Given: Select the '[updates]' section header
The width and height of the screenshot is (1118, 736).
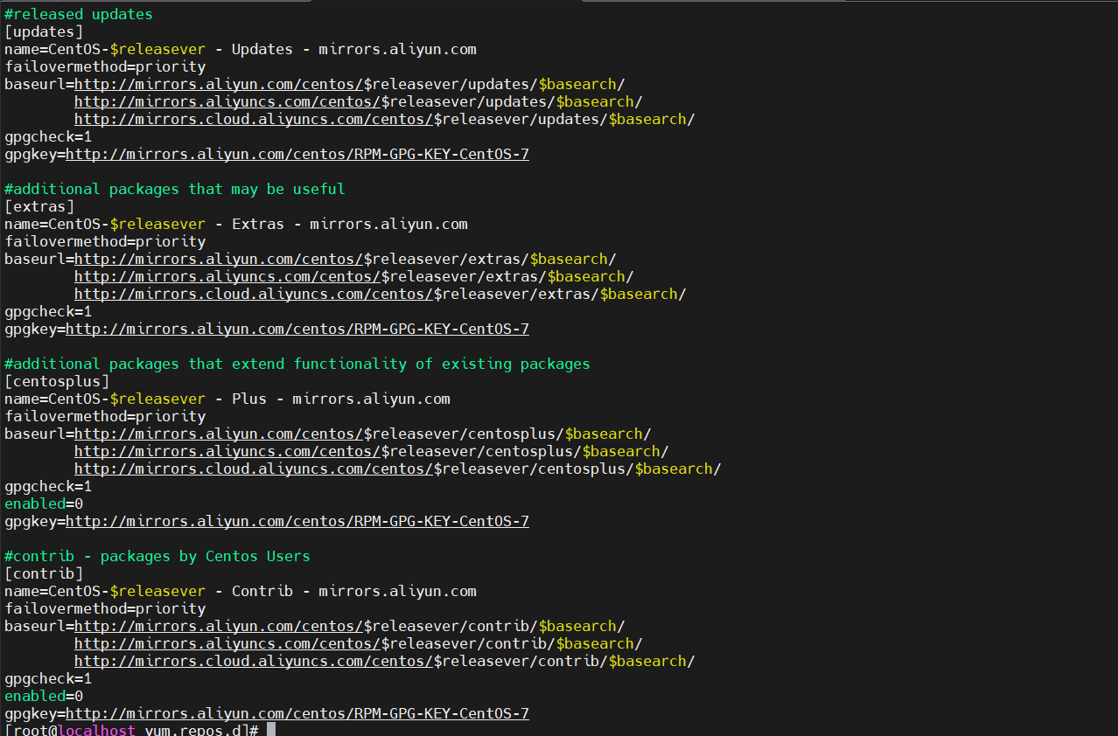Looking at the screenshot, I should pos(44,31).
